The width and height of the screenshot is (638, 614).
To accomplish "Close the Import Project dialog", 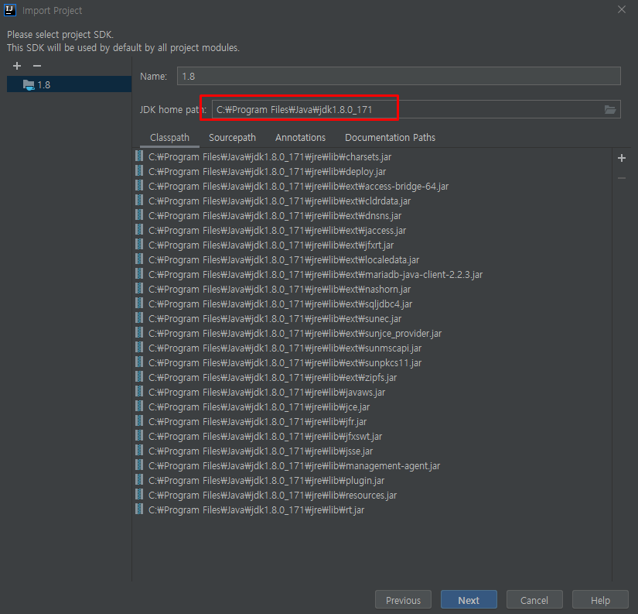I will [x=621, y=9].
